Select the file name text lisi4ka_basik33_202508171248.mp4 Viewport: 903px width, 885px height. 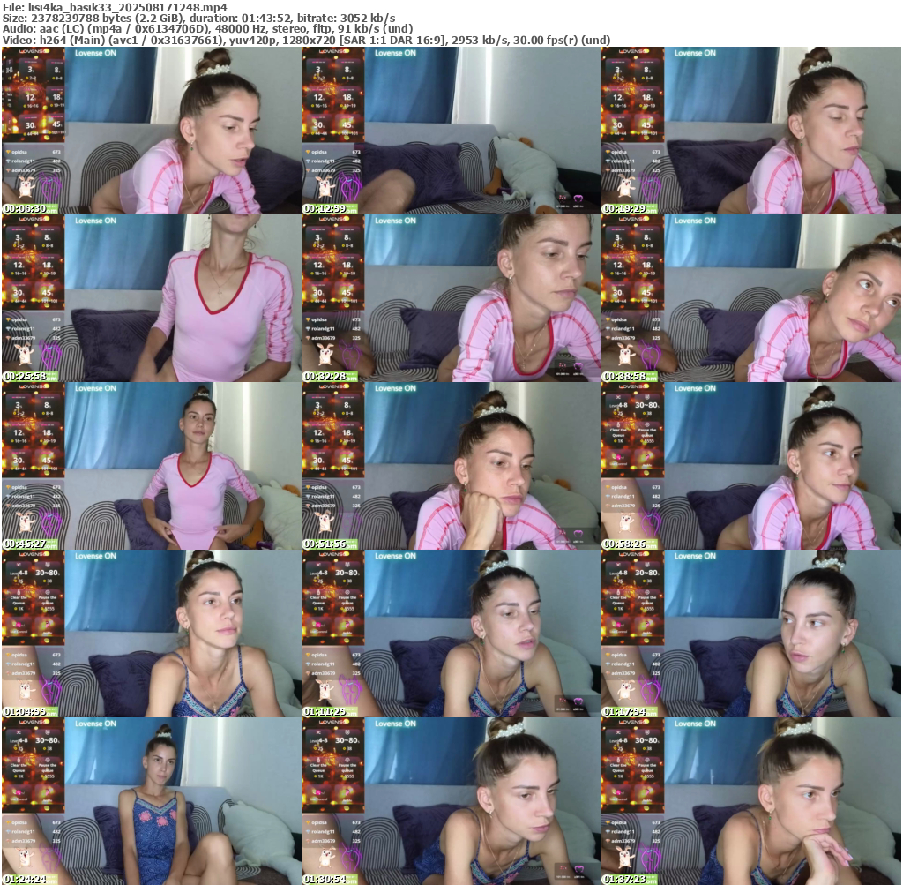click(x=127, y=7)
